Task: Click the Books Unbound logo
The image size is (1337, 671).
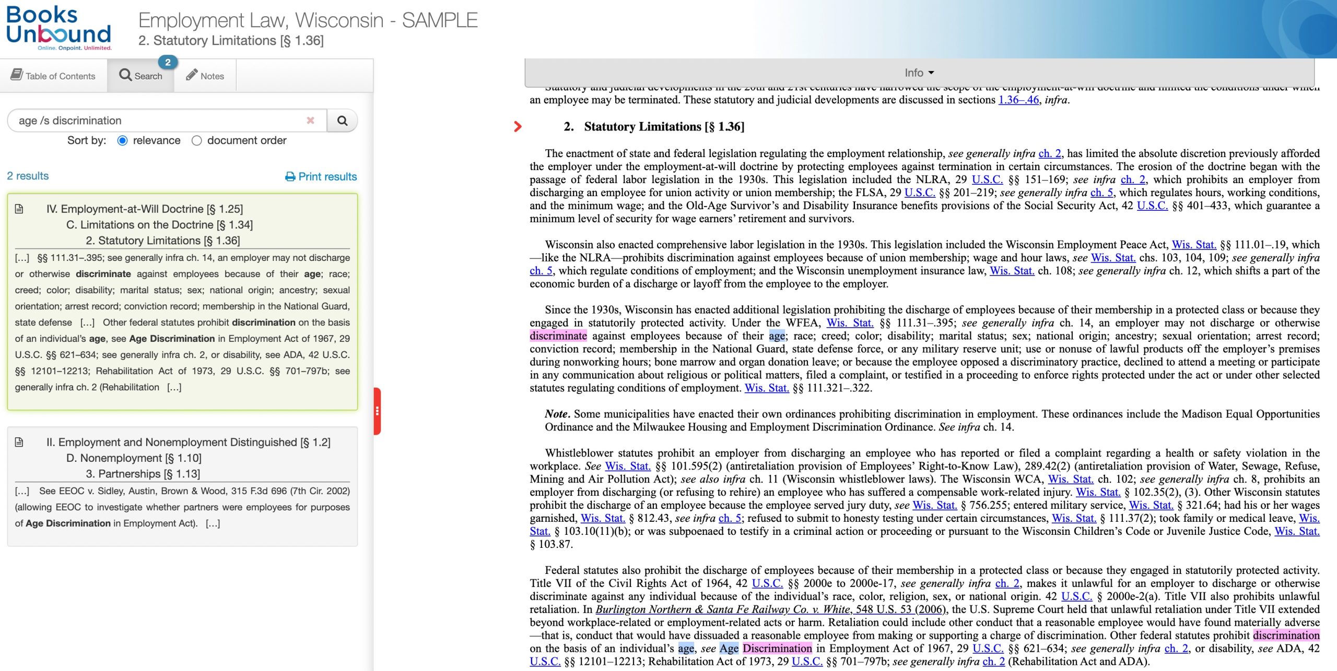Action: tap(59, 28)
